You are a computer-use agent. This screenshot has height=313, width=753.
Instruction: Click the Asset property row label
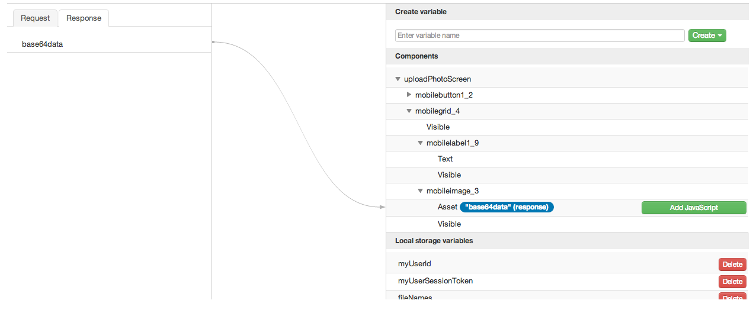447,207
